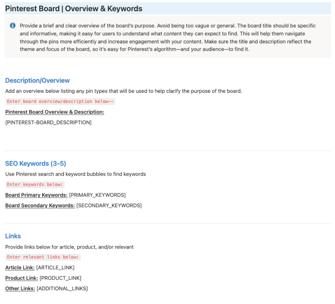Click the [PRODUCT_LINK] placeholder
Image resolution: width=335 pixels, height=304 pixels.
60,278
